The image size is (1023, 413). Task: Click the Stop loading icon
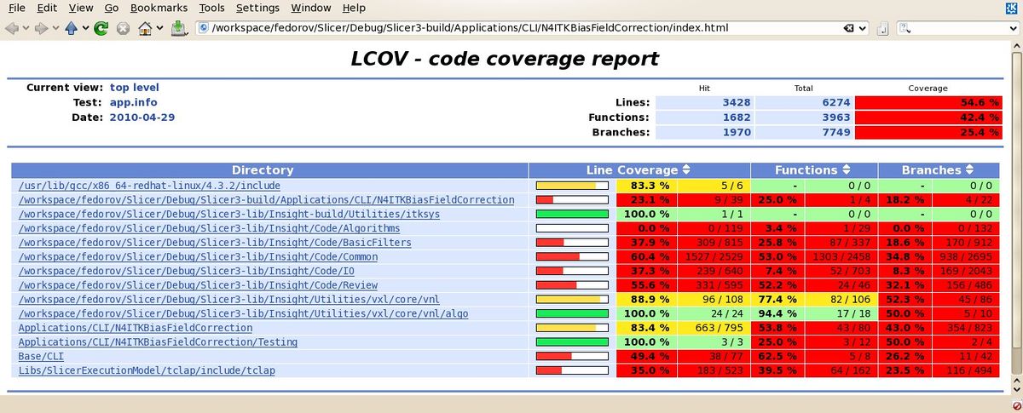(x=123, y=28)
